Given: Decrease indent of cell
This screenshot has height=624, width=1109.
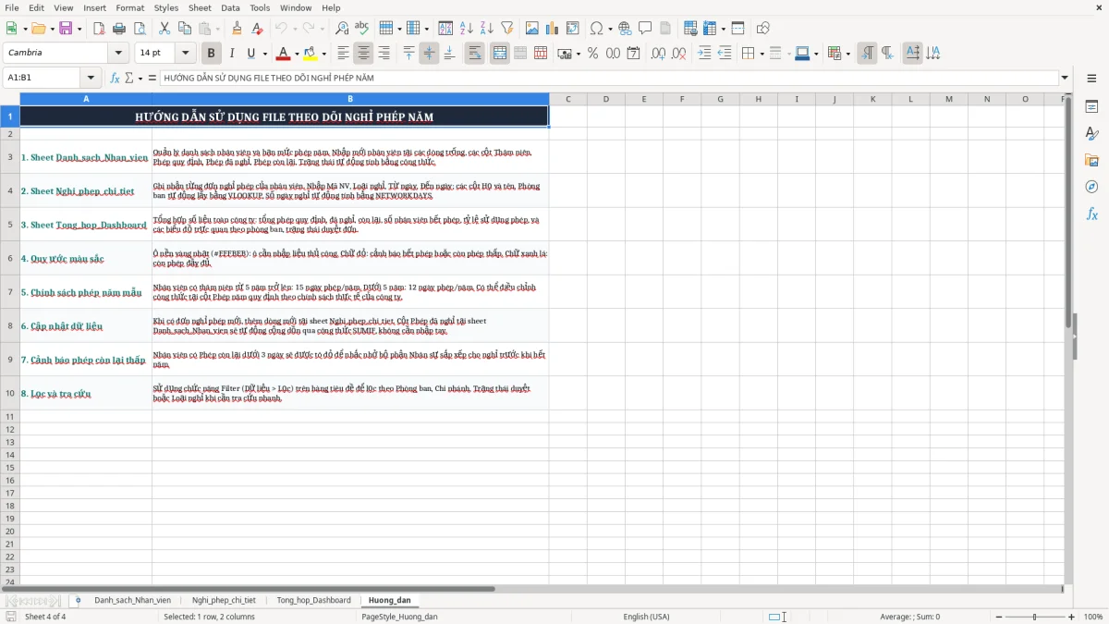Looking at the screenshot, I should click(x=725, y=54).
